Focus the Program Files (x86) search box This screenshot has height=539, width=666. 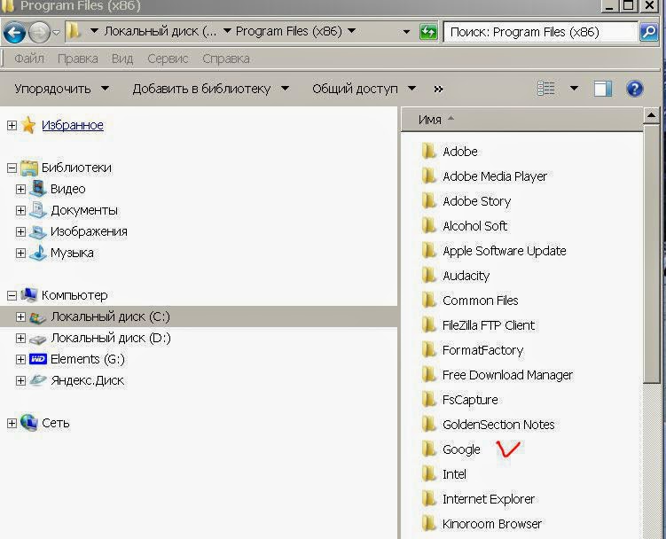pos(541,32)
